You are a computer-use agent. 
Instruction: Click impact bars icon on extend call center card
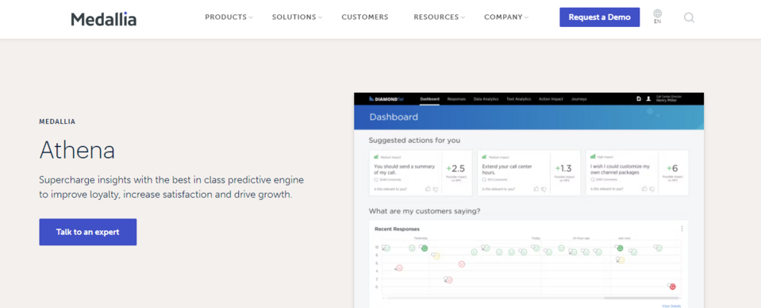pos(484,156)
